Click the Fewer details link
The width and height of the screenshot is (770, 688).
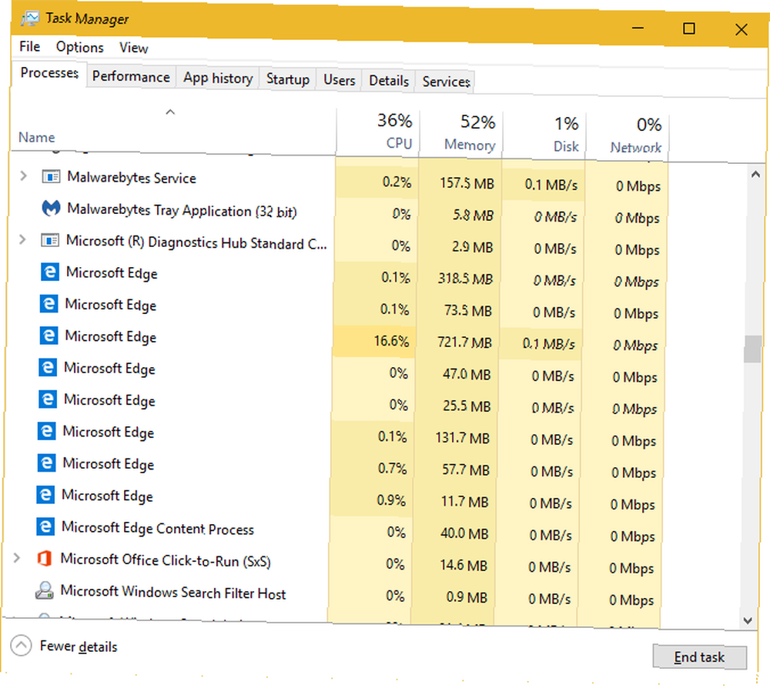(78, 646)
